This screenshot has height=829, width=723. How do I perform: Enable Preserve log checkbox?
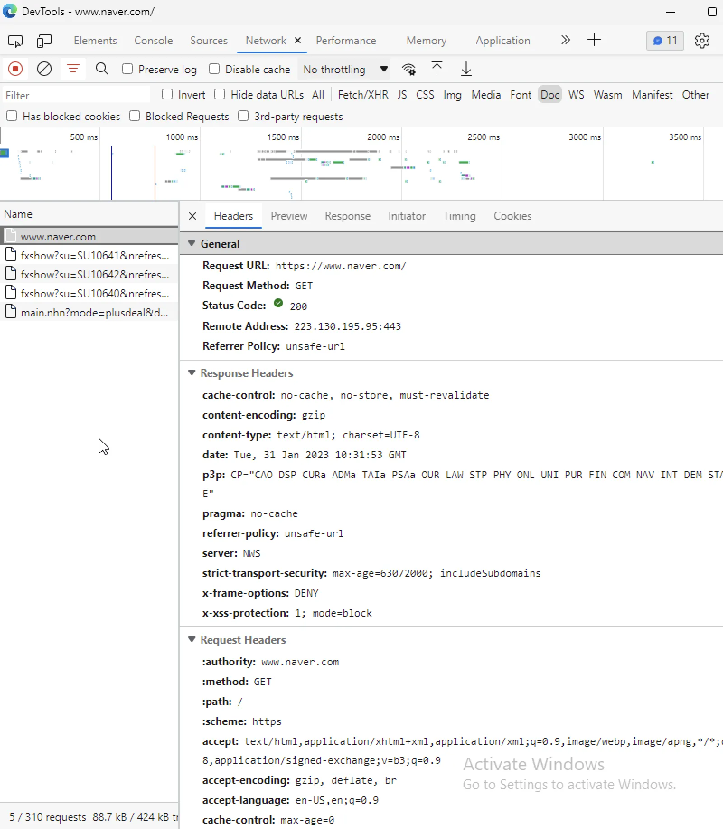tap(127, 69)
